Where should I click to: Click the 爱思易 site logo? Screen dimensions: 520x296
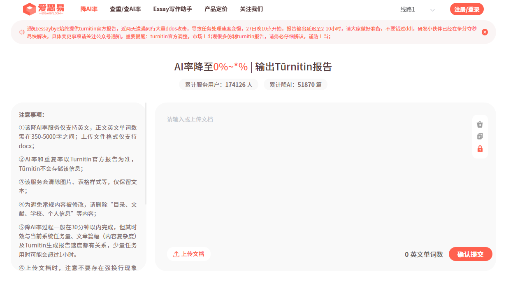point(44,9)
